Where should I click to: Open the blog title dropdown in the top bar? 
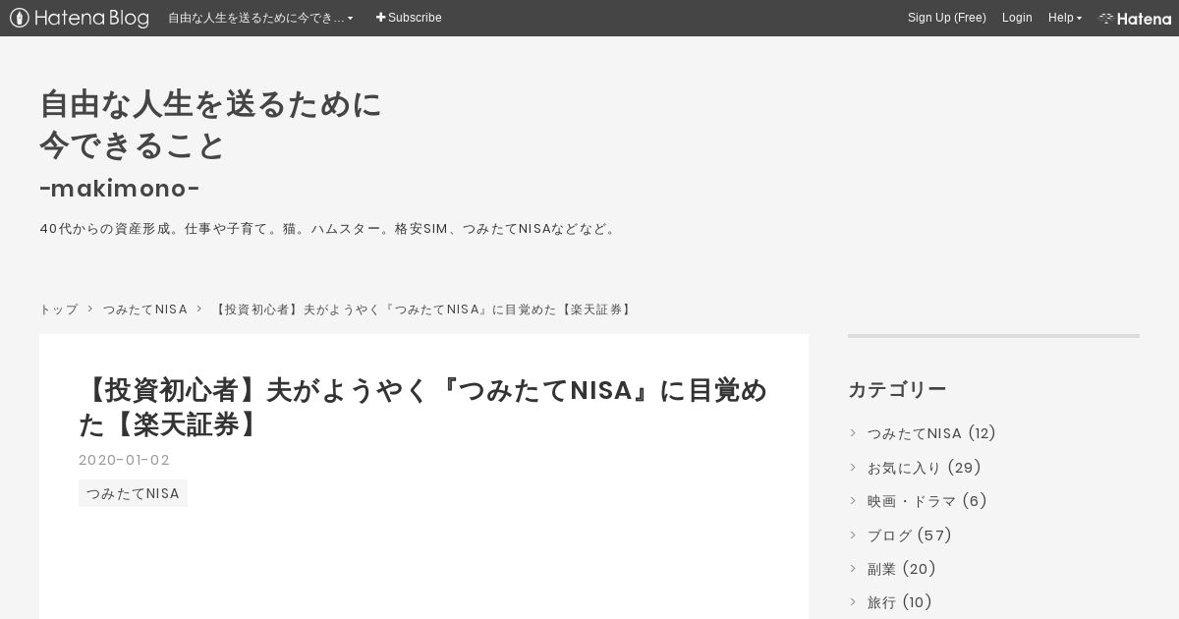click(260, 18)
